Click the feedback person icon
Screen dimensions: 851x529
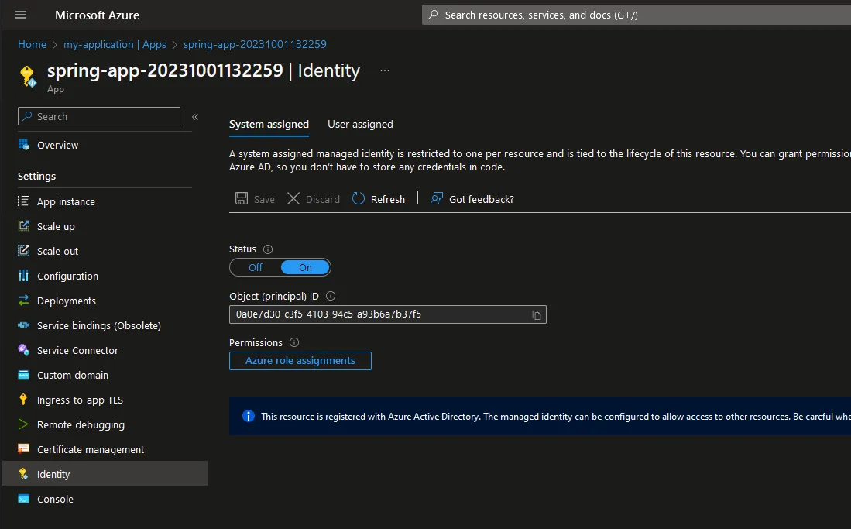pyautogui.click(x=437, y=199)
